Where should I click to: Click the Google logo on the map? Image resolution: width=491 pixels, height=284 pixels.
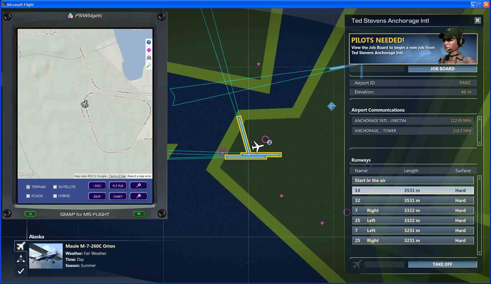pos(26,174)
